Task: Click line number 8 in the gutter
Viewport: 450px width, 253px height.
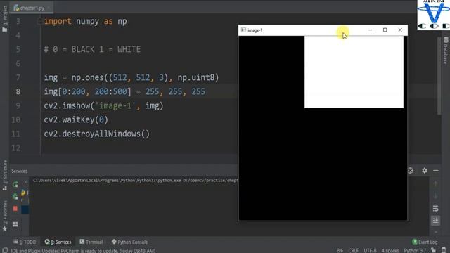Action: (18, 91)
